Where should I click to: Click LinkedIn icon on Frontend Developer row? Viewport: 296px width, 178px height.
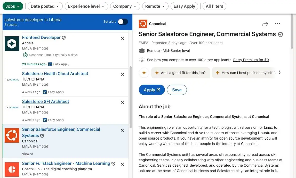click(x=50, y=64)
